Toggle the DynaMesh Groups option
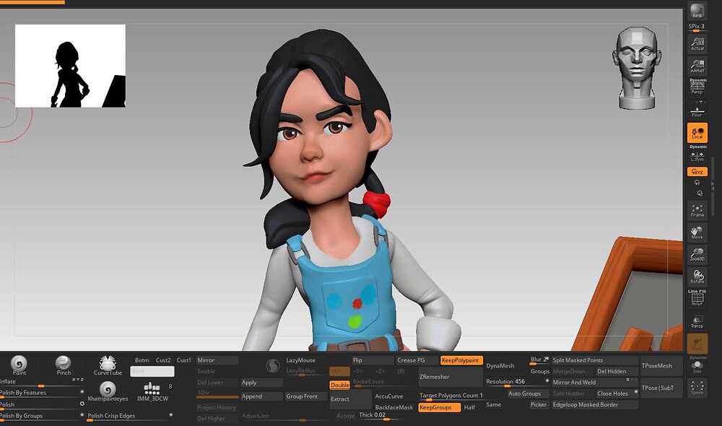The width and height of the screenshot is (722, 426). tap(539, 371)
